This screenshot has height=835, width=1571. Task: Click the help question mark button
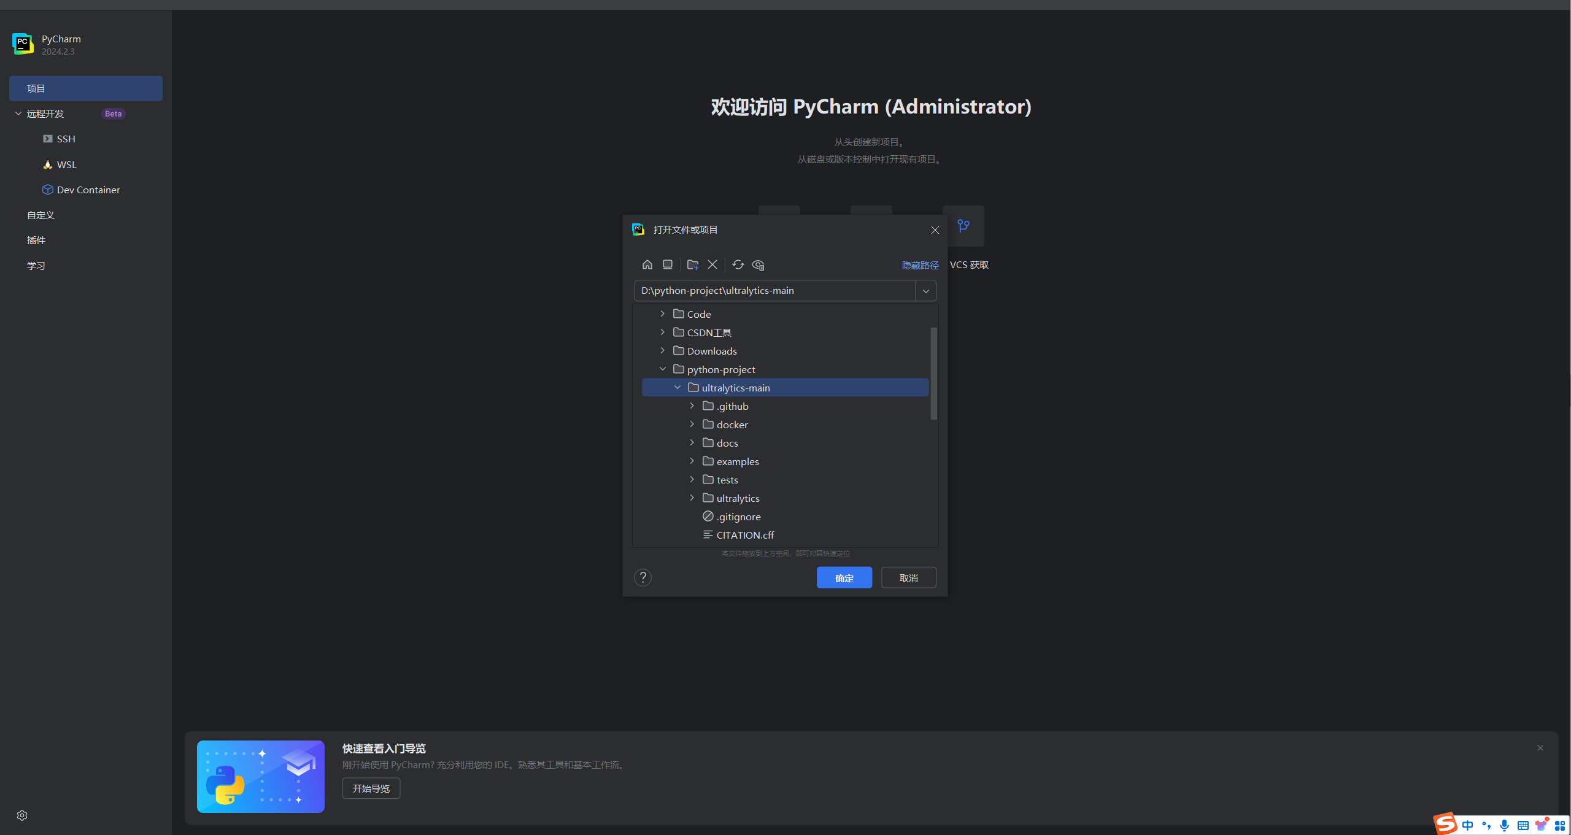tap(643, 577)
